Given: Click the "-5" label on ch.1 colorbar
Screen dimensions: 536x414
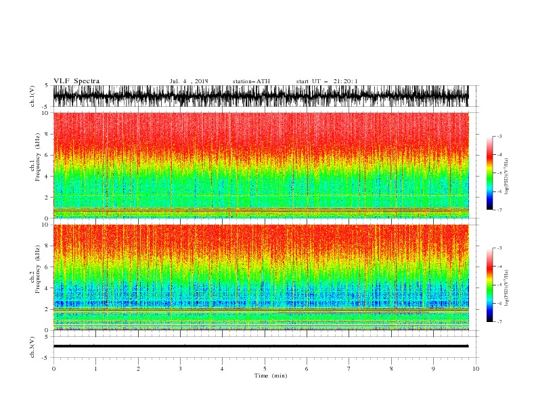Looking at the screenshot, I should (499, 173).
